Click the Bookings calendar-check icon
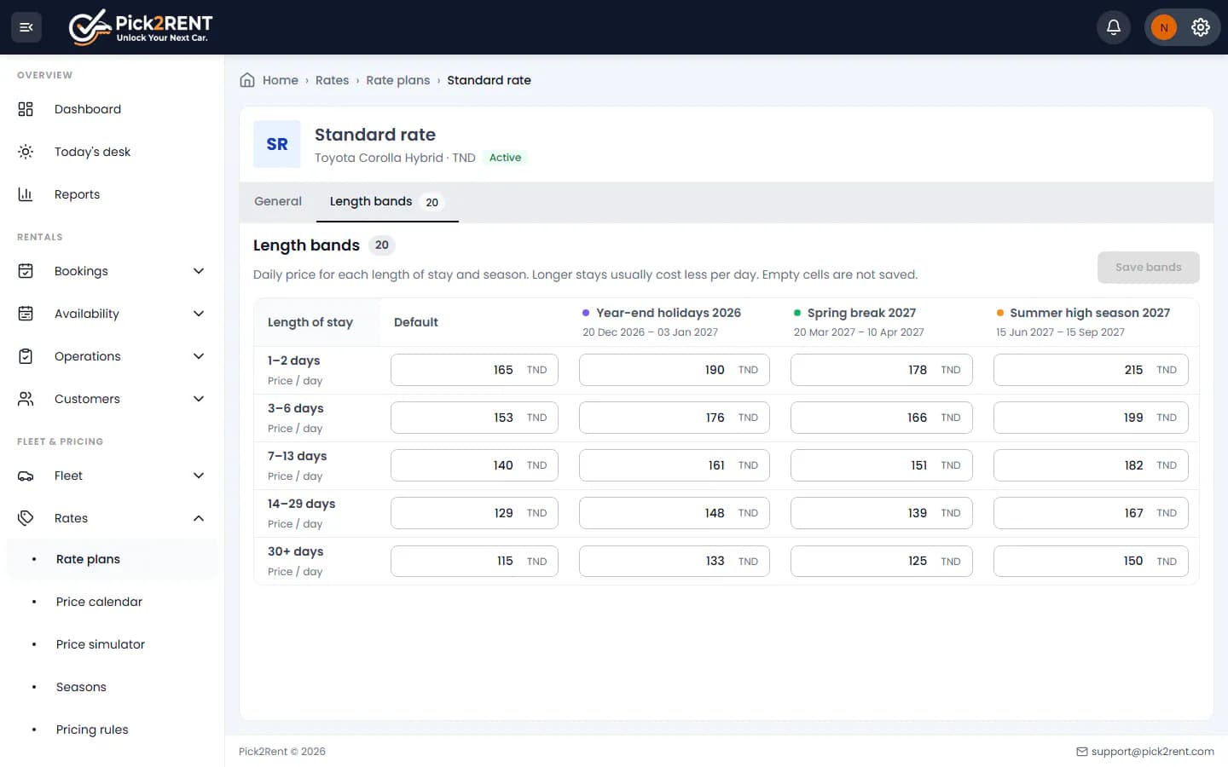Image resolution: width=1228 pixels, height=767 pixels. pyautogui.click(x=26, y=271)
